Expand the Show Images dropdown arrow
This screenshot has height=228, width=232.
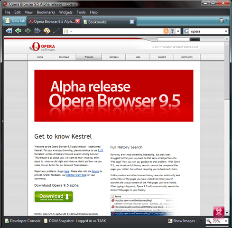(201, 221)
